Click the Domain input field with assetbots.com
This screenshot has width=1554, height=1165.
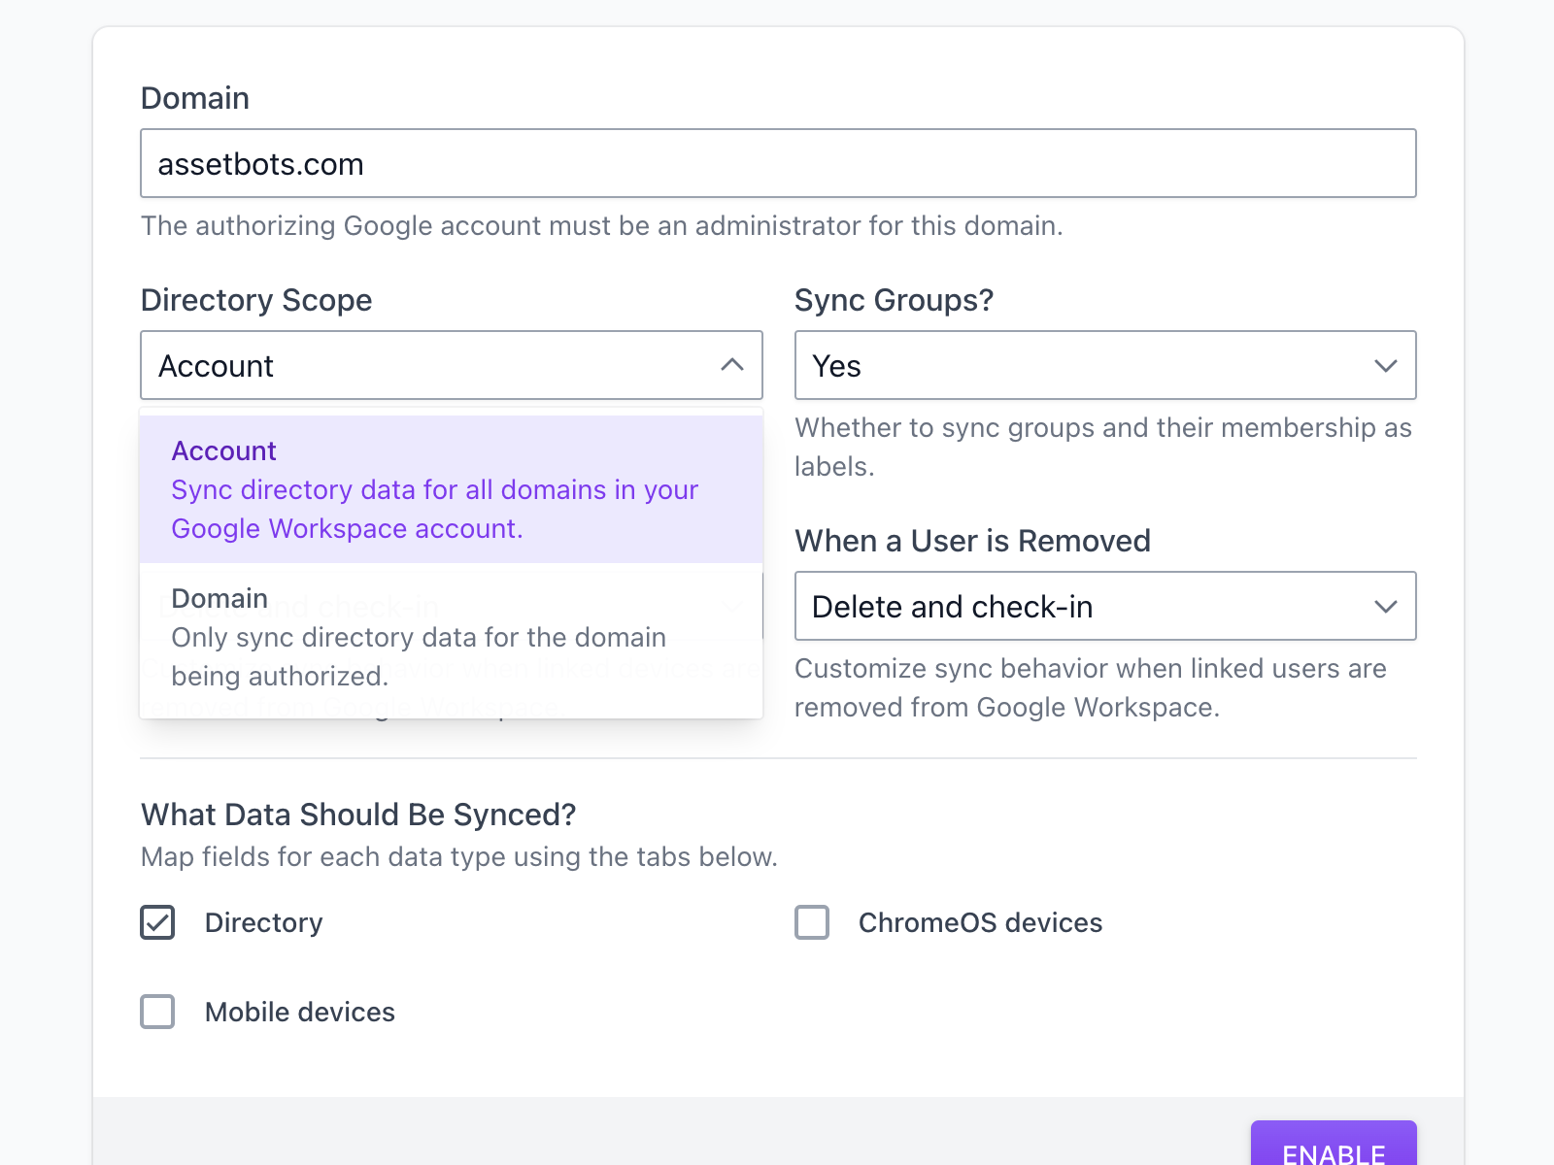(x=778, y=163)
